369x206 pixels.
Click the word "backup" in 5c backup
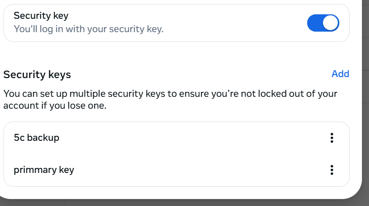tap(43, 138)
